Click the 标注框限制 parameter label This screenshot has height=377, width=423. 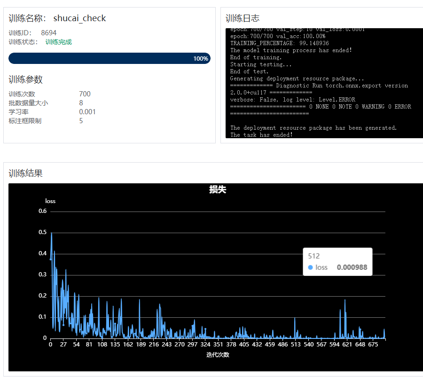[25, 121]
